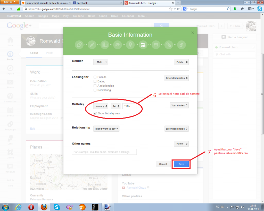Screen dimensions: 264x211
Task: Open the Gender Male dropdown
Action: pyautogui.click(x=101, y=62)
